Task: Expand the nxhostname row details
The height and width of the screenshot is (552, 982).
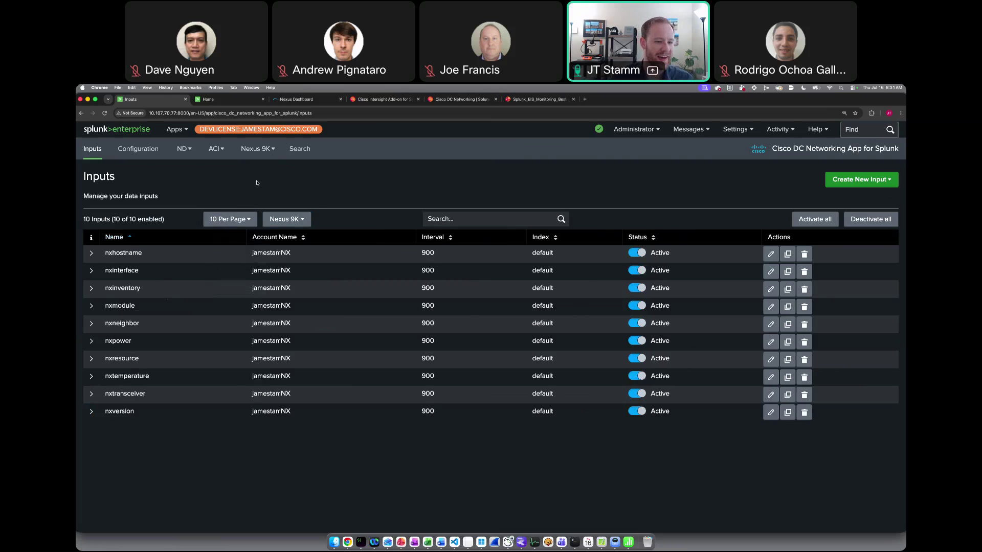Action: tap(91, 253)
